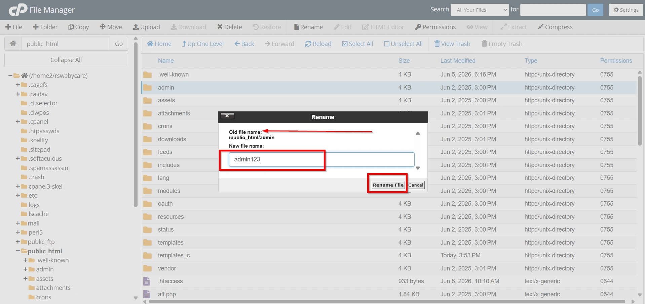
Task: Click the Download toolbar item
Action: (x=188, y=27)
